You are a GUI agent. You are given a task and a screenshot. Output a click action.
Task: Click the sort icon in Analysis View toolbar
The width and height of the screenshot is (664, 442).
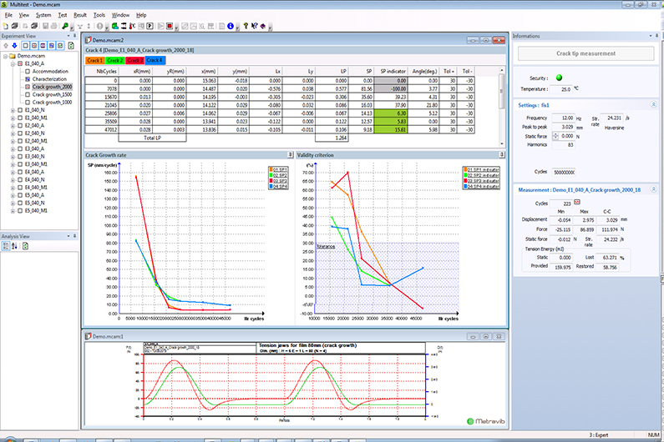[x=14, y=246]
